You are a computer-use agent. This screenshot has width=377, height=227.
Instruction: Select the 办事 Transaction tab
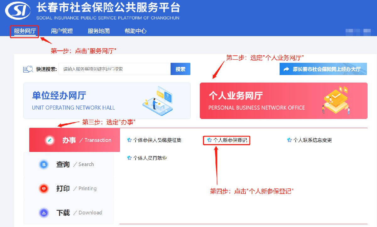tap(74, 140)
